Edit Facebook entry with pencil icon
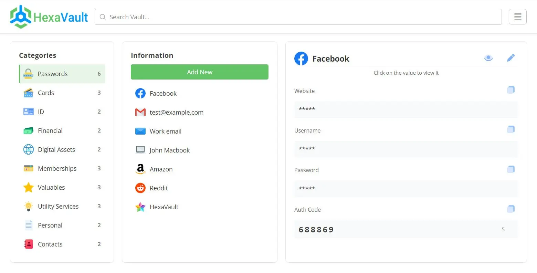The image size is (537, 273). point(511,58)
